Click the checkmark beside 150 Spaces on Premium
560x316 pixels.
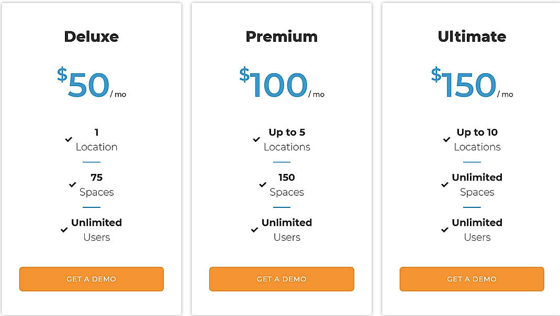(263, 184)
